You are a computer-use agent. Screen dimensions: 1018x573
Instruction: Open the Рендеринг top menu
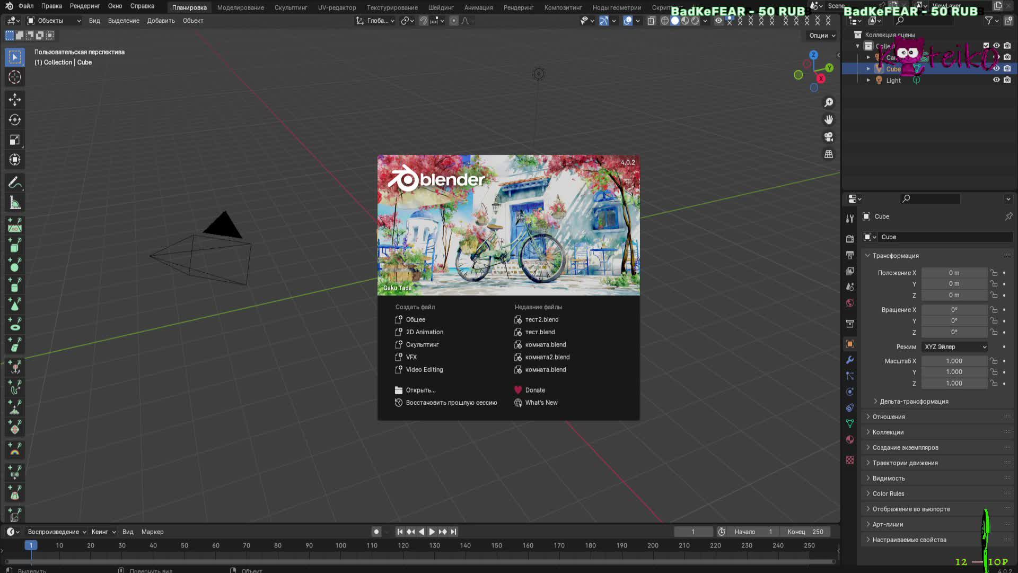click(x=85, y=6)
